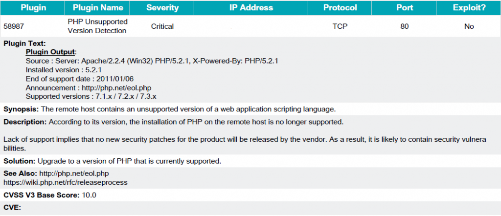
Task: Open the Announcement php.net/eol.php URL
Action: coord(116,88)
